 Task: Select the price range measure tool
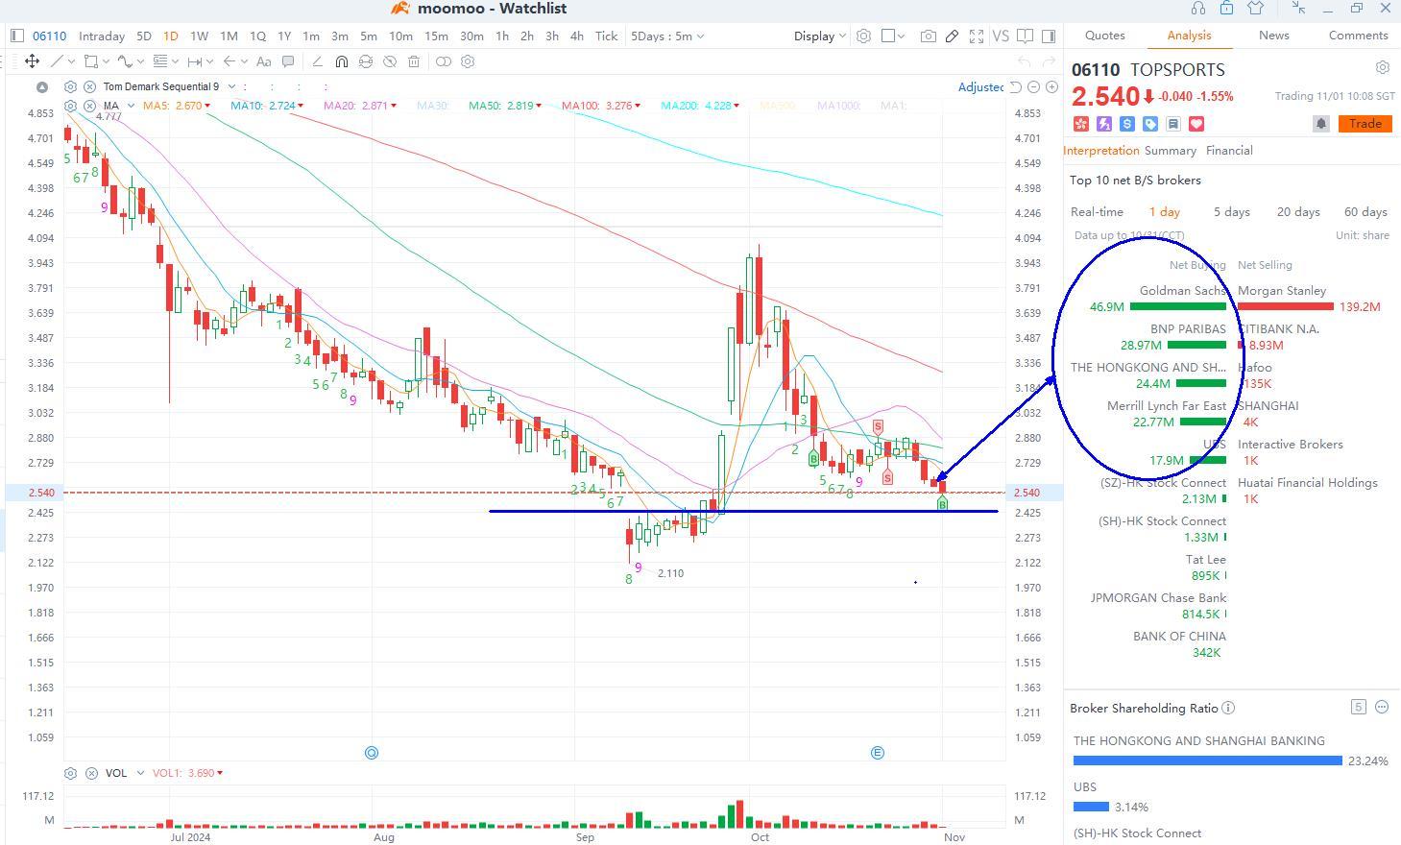[195, 61]
